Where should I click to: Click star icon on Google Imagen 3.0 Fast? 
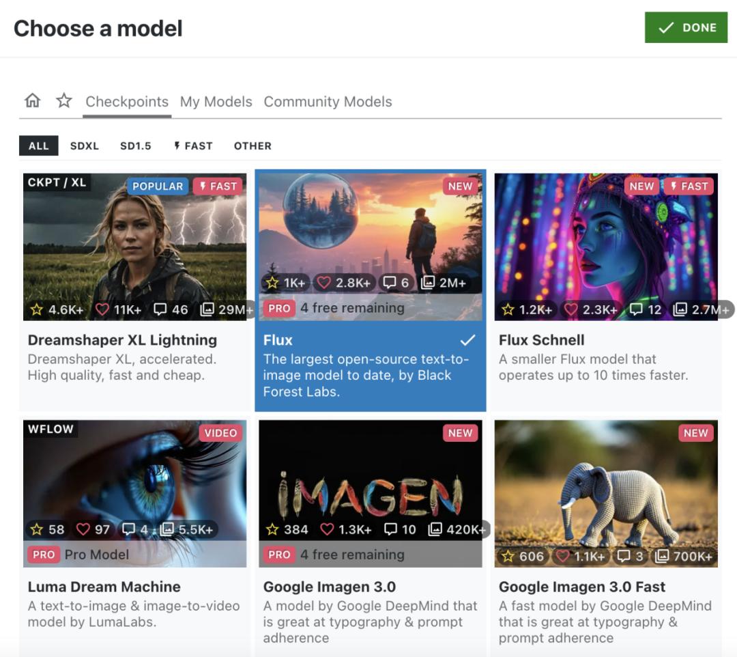(x=508, y=556)
